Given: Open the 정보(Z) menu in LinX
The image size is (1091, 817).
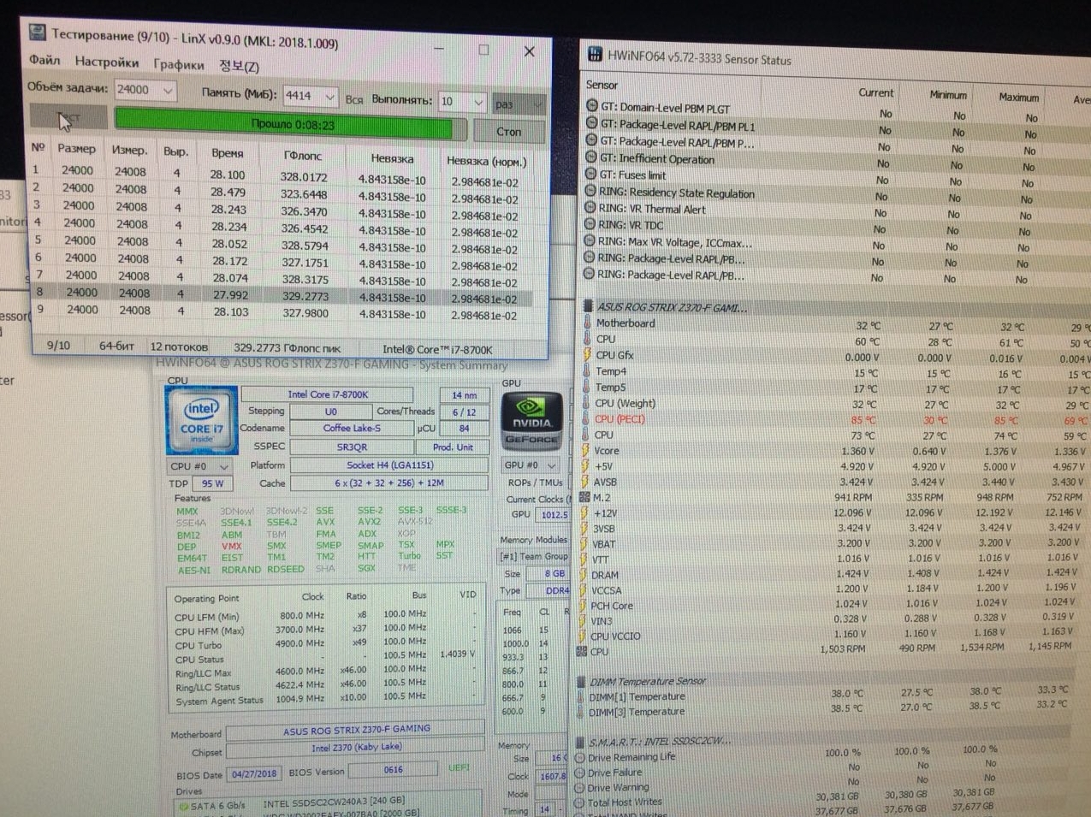Looking at the screenshot, I should pyautogui.click(x=239, y=66).
